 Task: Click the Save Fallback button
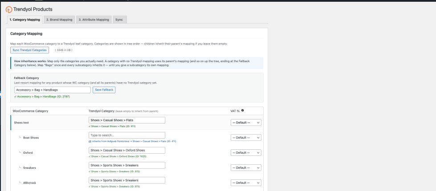click(104, 90)
